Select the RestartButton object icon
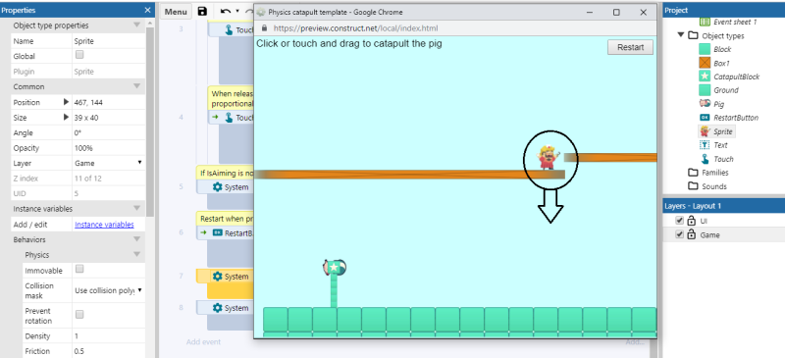Image resolution: width=785 pixels, height=358 pixels. click(x=705, y=118)
